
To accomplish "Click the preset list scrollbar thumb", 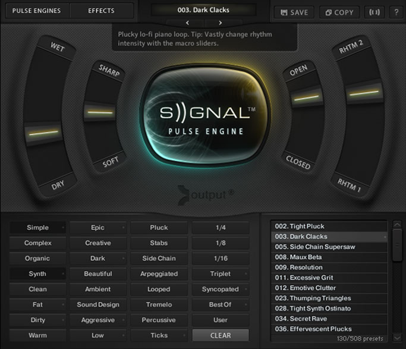I will click(x=397, y=246).
